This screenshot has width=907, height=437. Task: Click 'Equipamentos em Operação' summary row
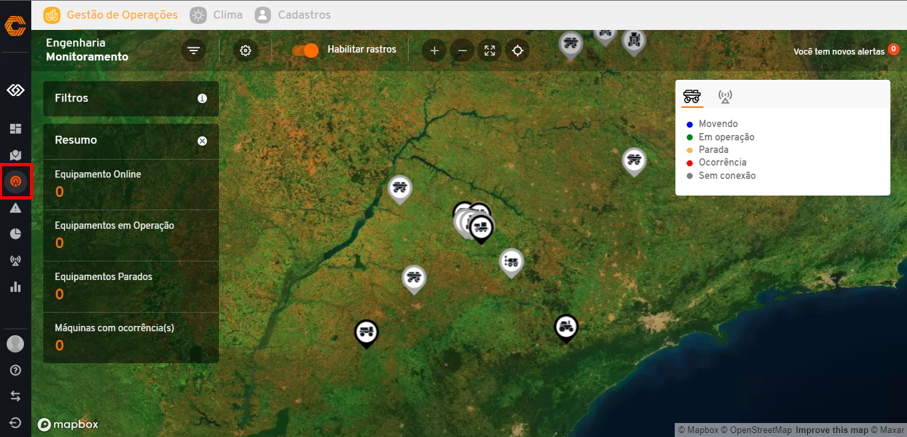[x=131, y=235]
